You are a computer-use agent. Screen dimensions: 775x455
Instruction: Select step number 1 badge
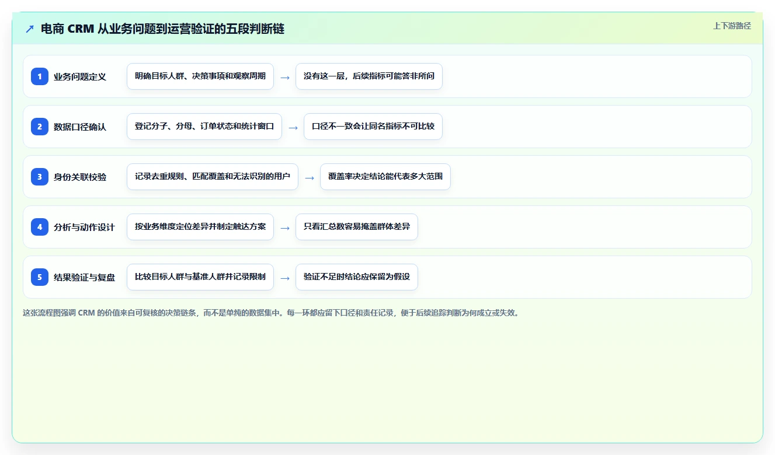[40, 76]
